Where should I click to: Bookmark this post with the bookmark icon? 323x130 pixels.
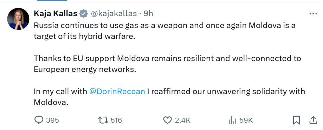pos(296,120)
